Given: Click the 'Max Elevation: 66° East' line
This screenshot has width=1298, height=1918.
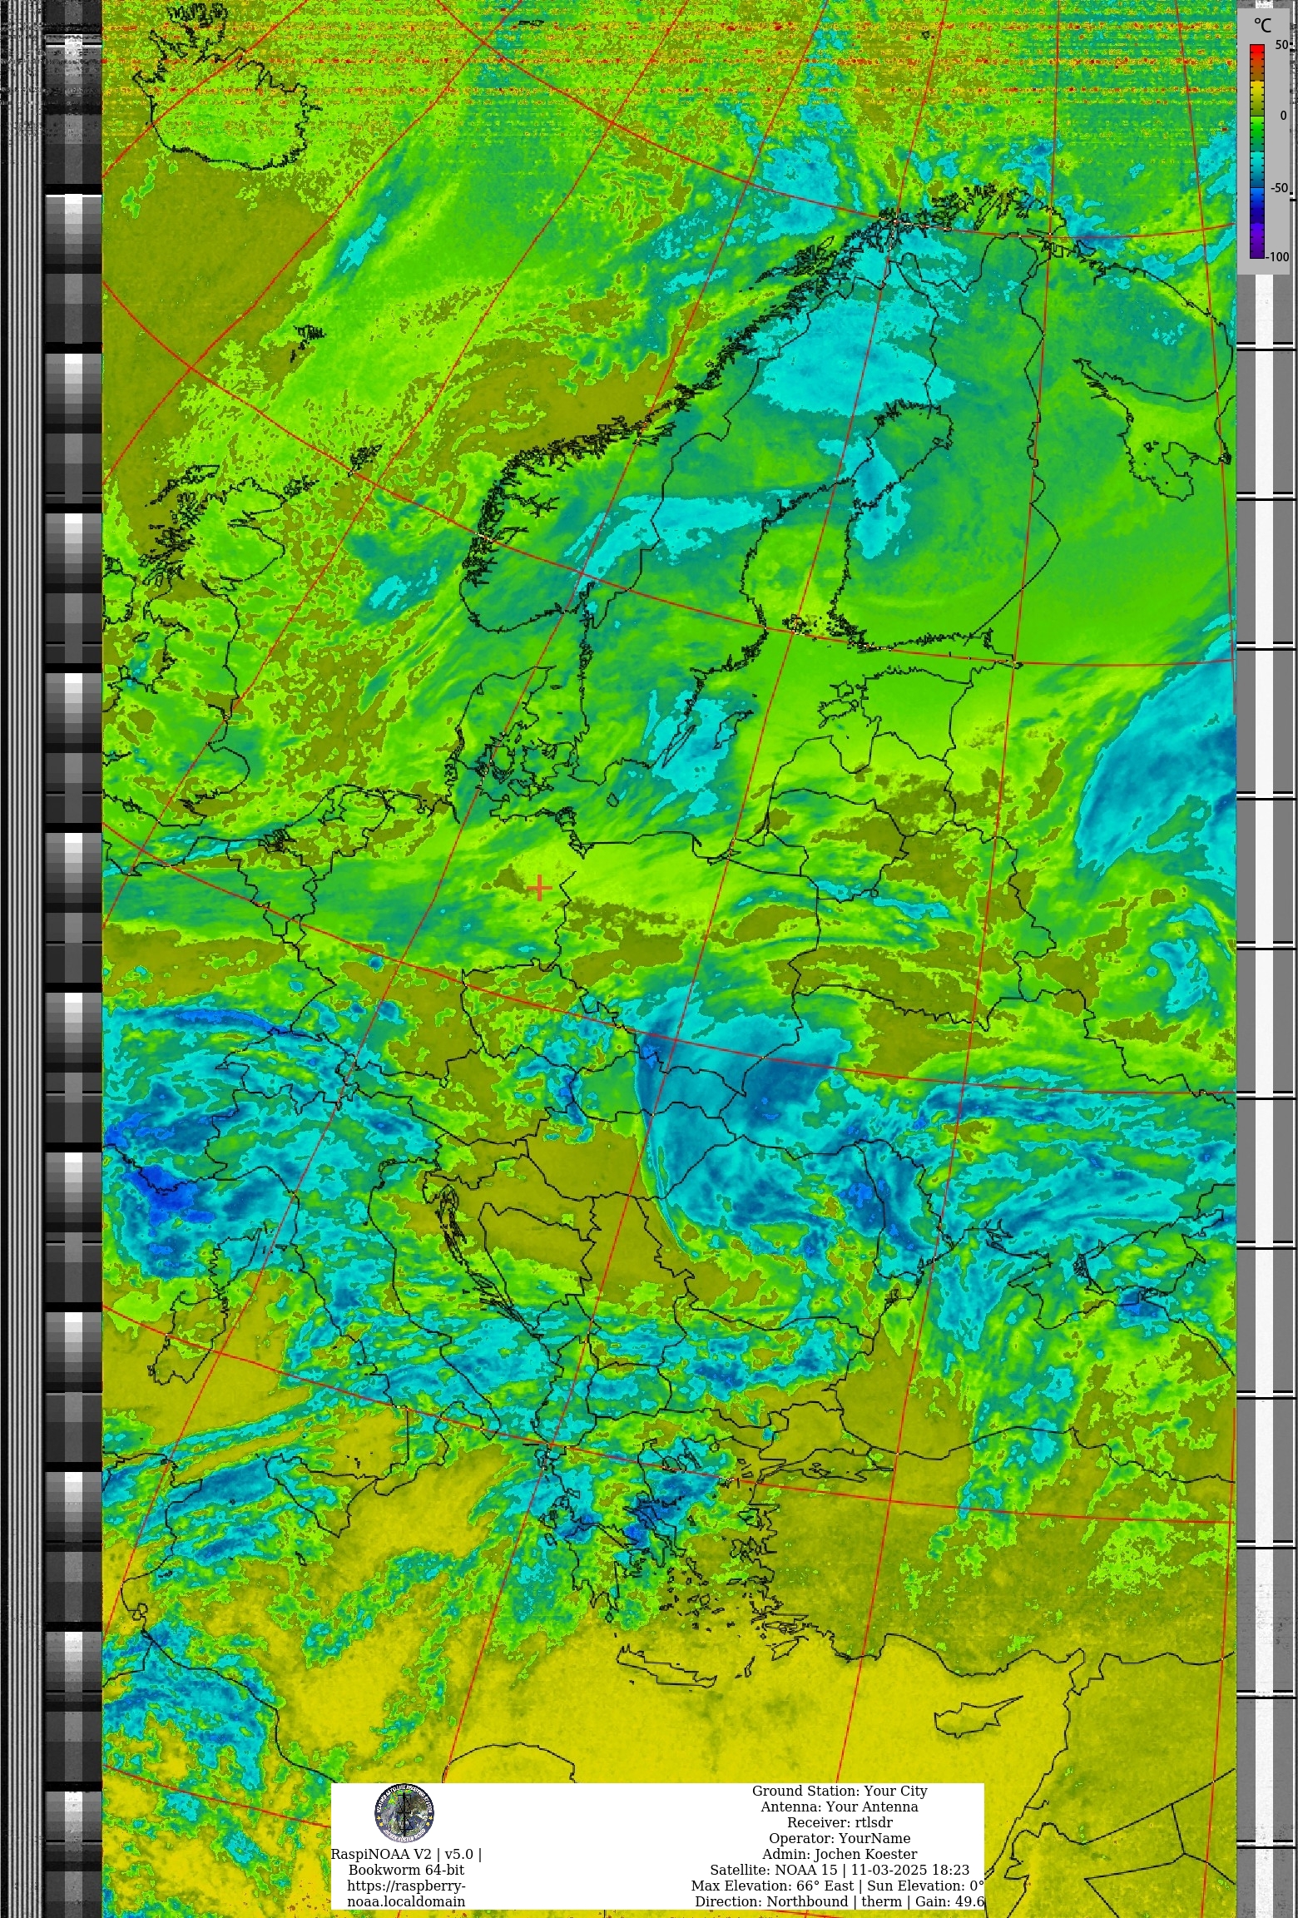Looking at the screenshot, I should tap(773, 1886).
